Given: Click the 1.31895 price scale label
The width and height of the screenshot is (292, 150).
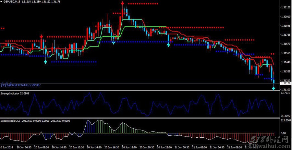Looking at the screenshot, I should tap(286, 26).
